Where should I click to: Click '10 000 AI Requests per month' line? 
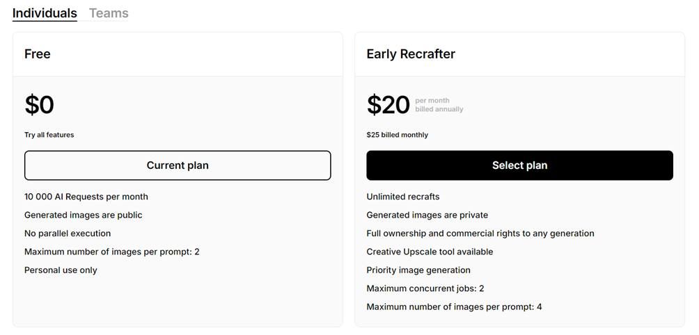pyautogui.click(x=86, y=197)
